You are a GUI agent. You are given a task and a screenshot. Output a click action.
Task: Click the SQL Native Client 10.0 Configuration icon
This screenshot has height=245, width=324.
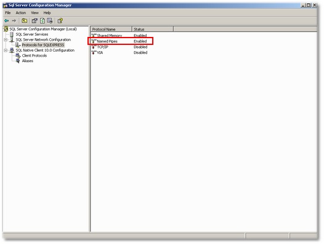click(x=12, y=50)
